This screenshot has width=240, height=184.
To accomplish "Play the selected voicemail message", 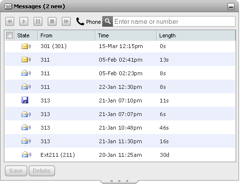I will click(24, 21).
